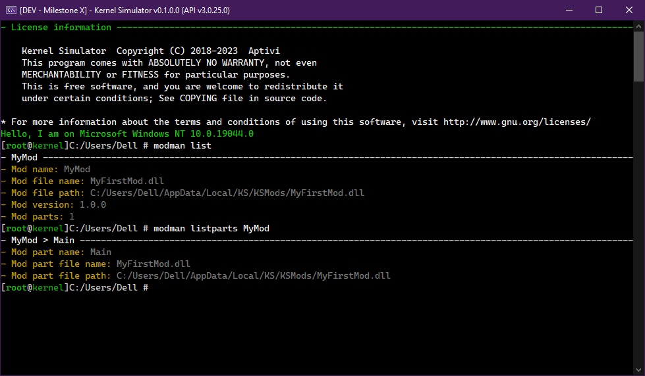Click the "Mod parts: 1" line
This screenshot has height=376, width=645.
pos(42,217)
